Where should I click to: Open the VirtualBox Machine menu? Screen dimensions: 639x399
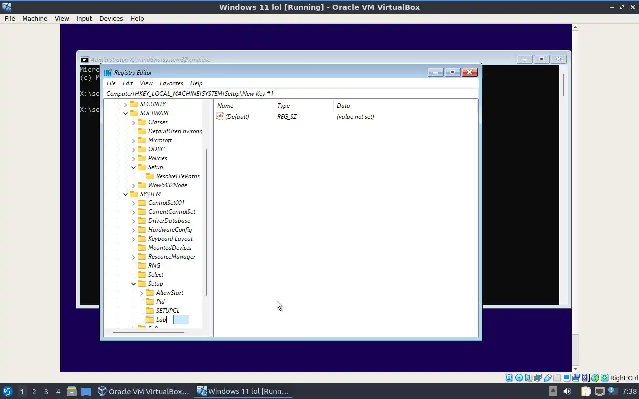pos(35,18)
